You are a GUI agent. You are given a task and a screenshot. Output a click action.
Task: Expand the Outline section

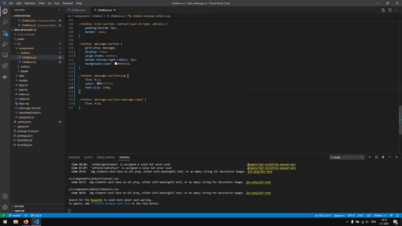pyautogui.click(x=19, y=207)
